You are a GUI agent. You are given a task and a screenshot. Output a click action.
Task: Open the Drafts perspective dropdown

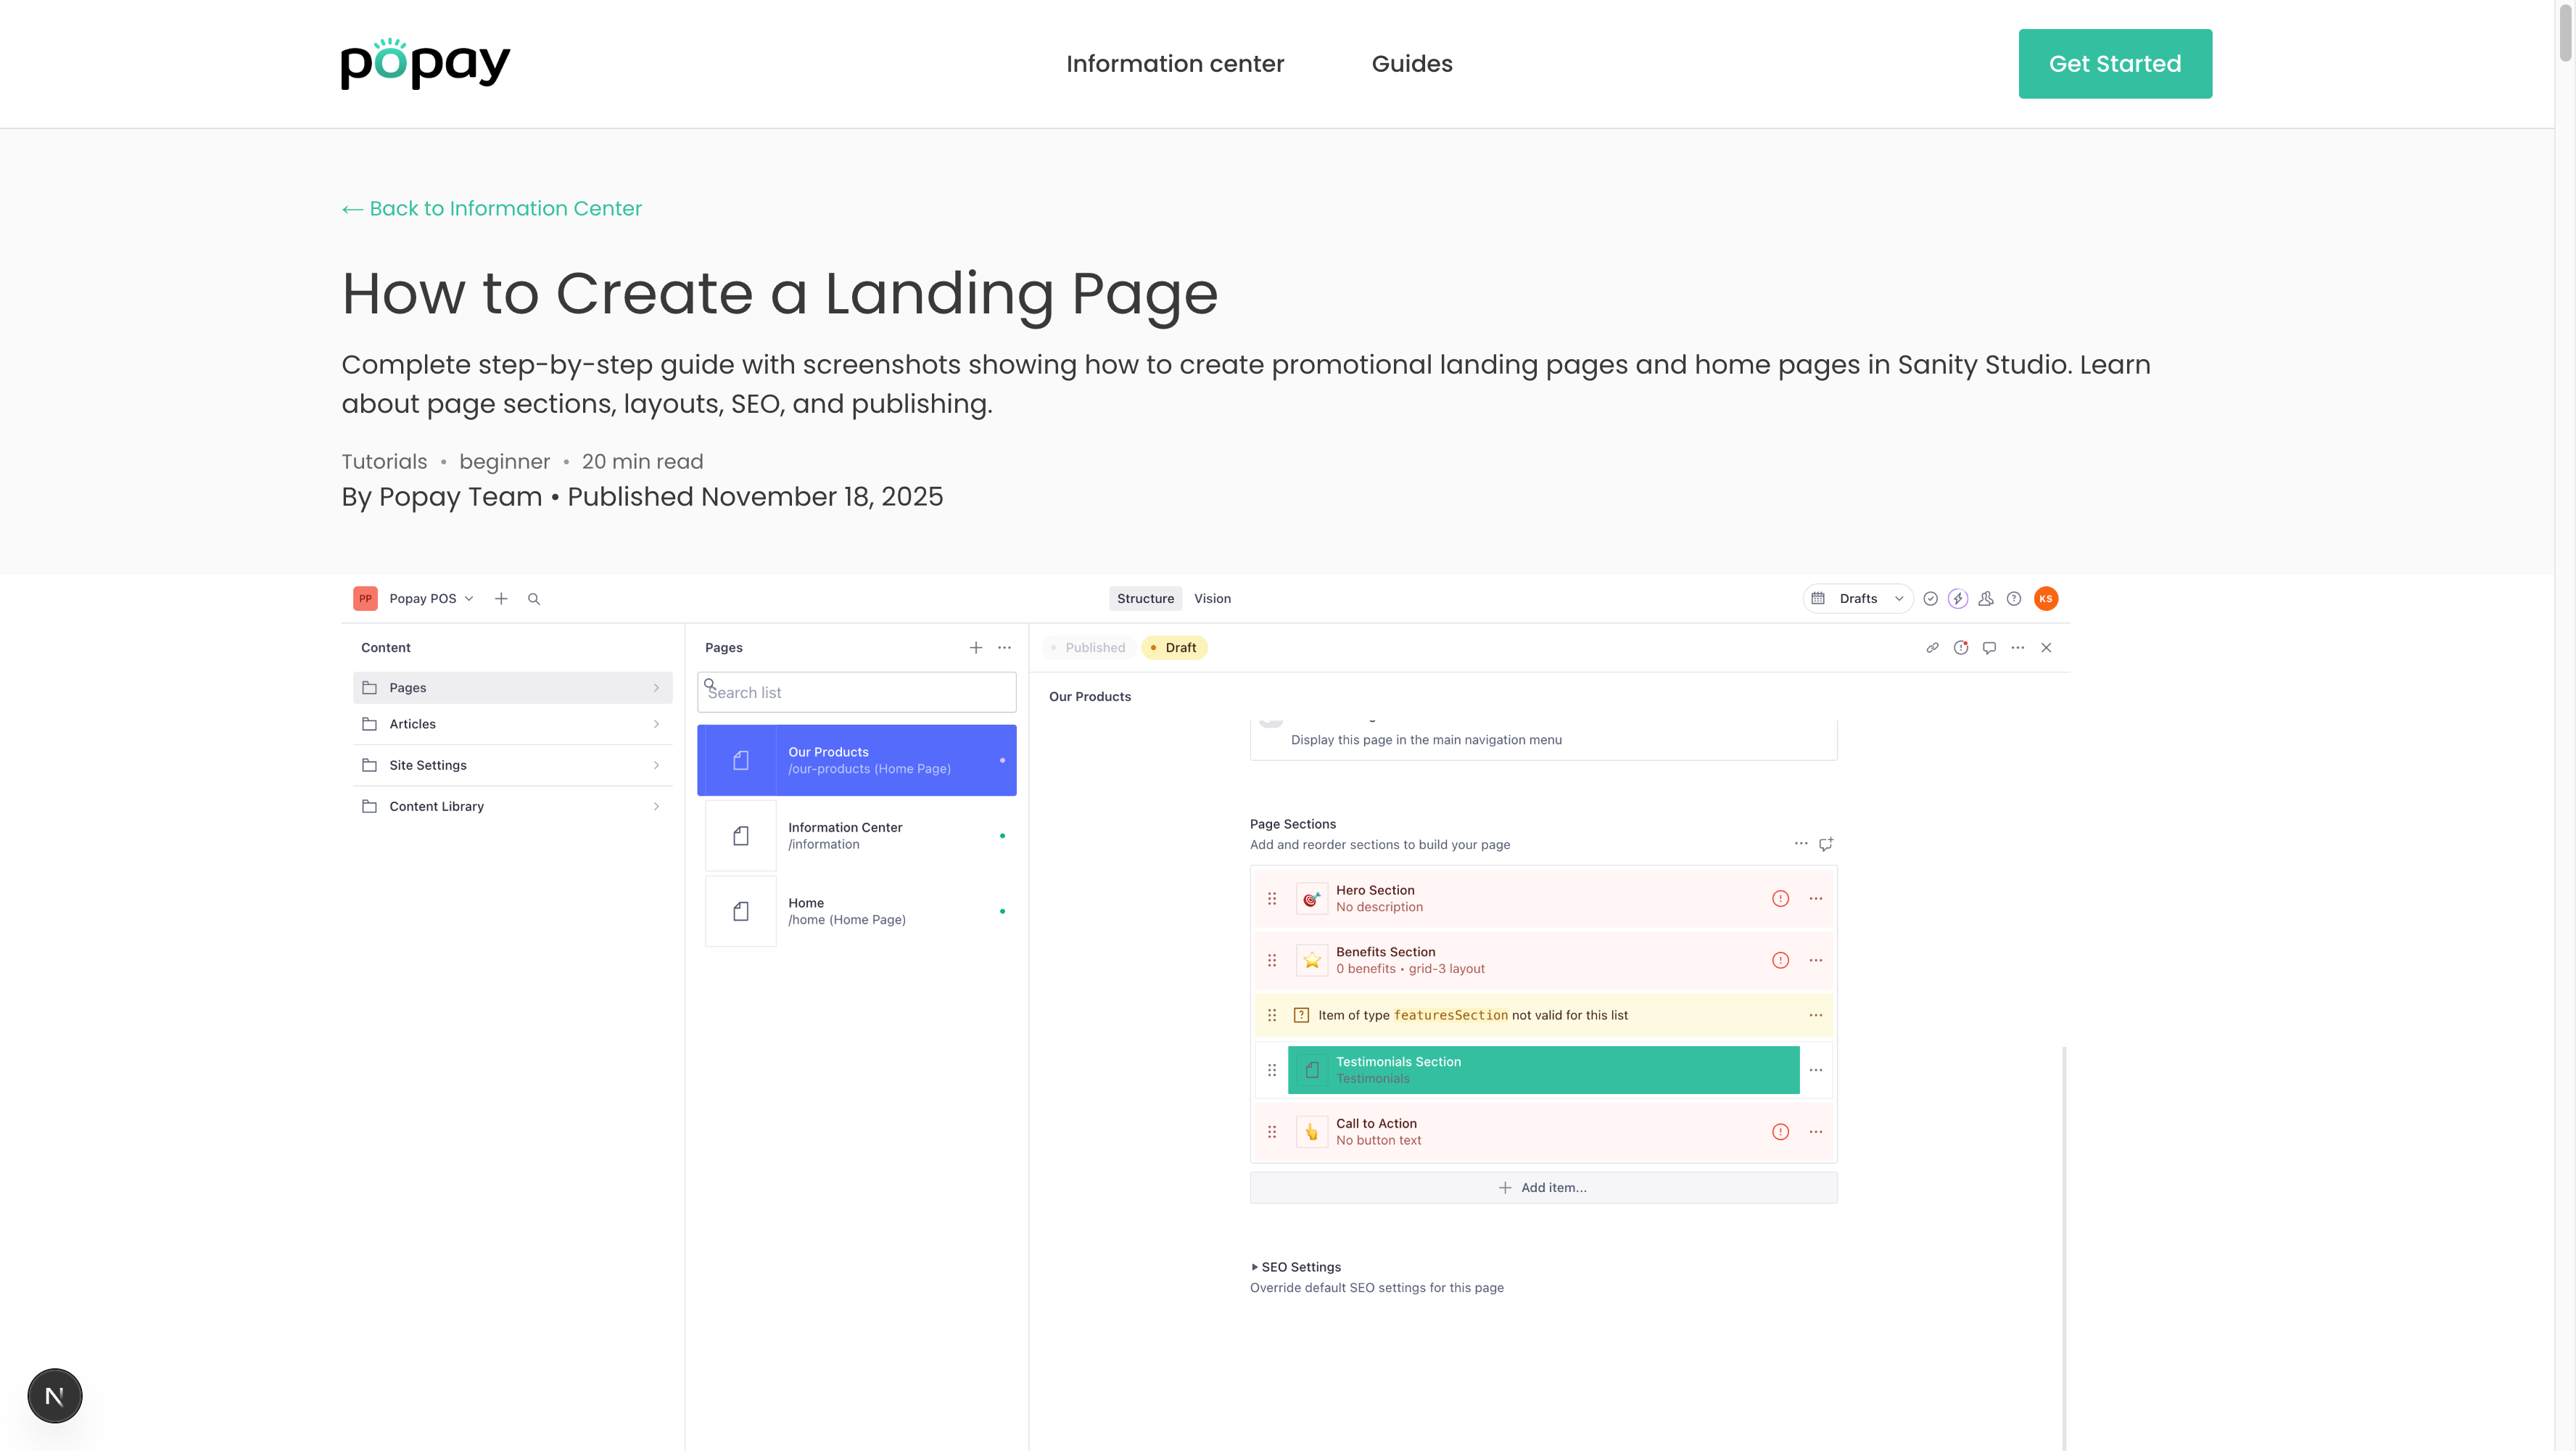click(x=1858, y=599)
